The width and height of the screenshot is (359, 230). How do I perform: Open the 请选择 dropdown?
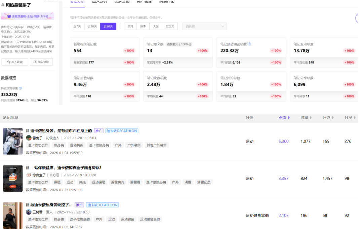[x=204, y=27]
